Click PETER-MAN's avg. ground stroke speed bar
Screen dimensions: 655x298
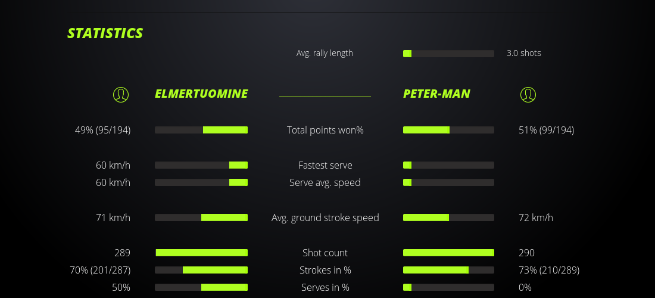[x=448, y=218]
